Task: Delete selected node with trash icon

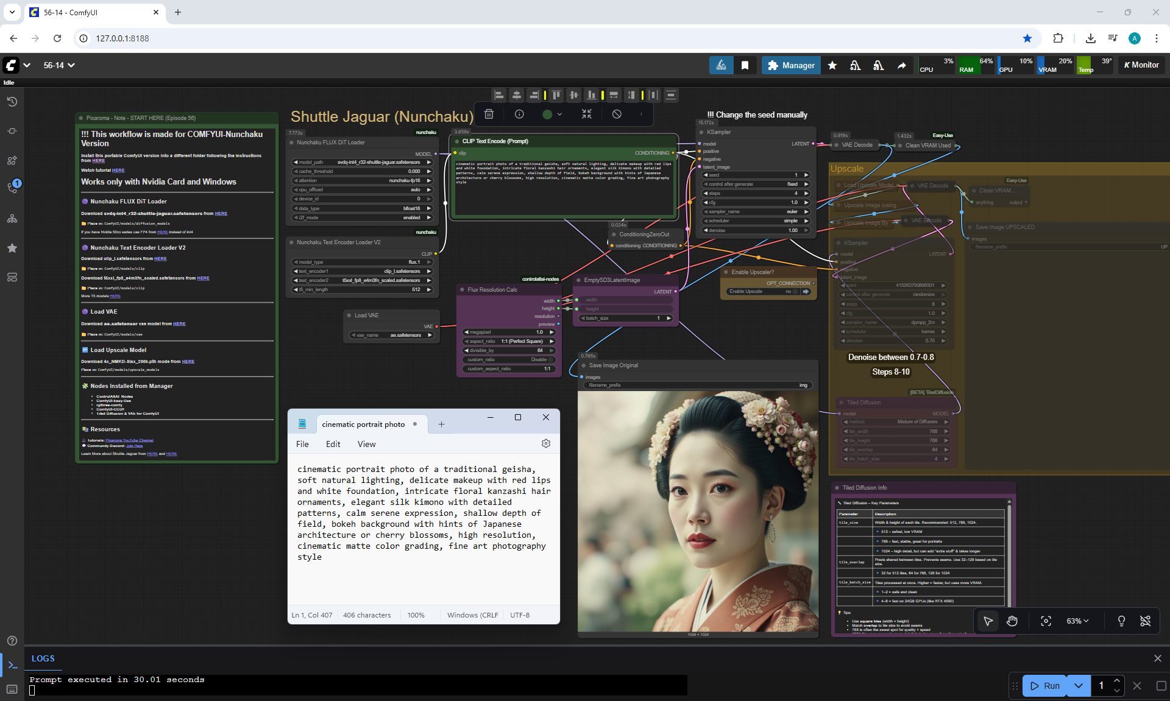Action: 489,114
